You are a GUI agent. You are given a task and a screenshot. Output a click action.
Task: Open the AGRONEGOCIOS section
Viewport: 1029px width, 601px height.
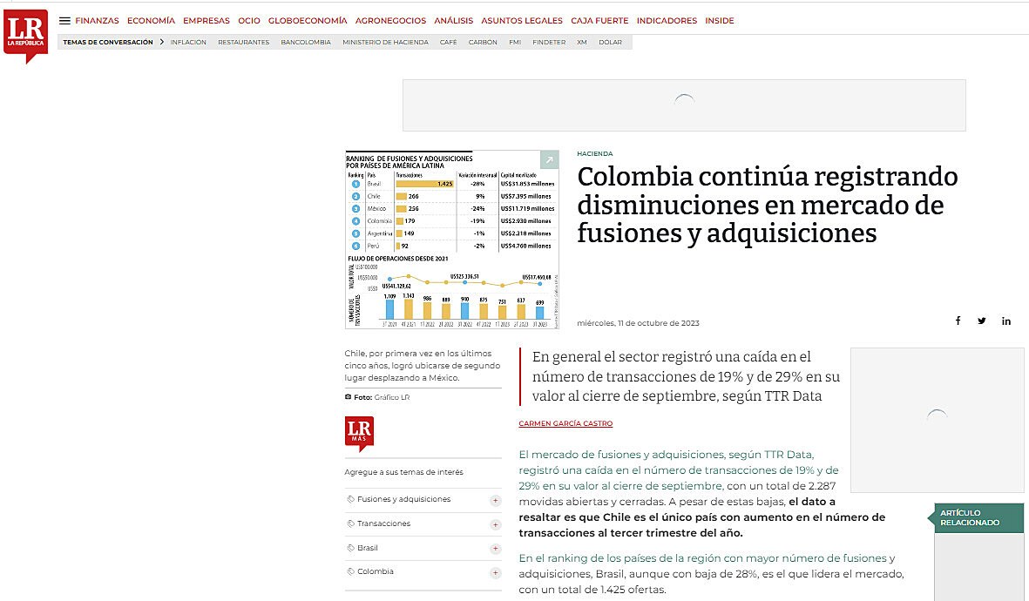click(x=390, y=21)
